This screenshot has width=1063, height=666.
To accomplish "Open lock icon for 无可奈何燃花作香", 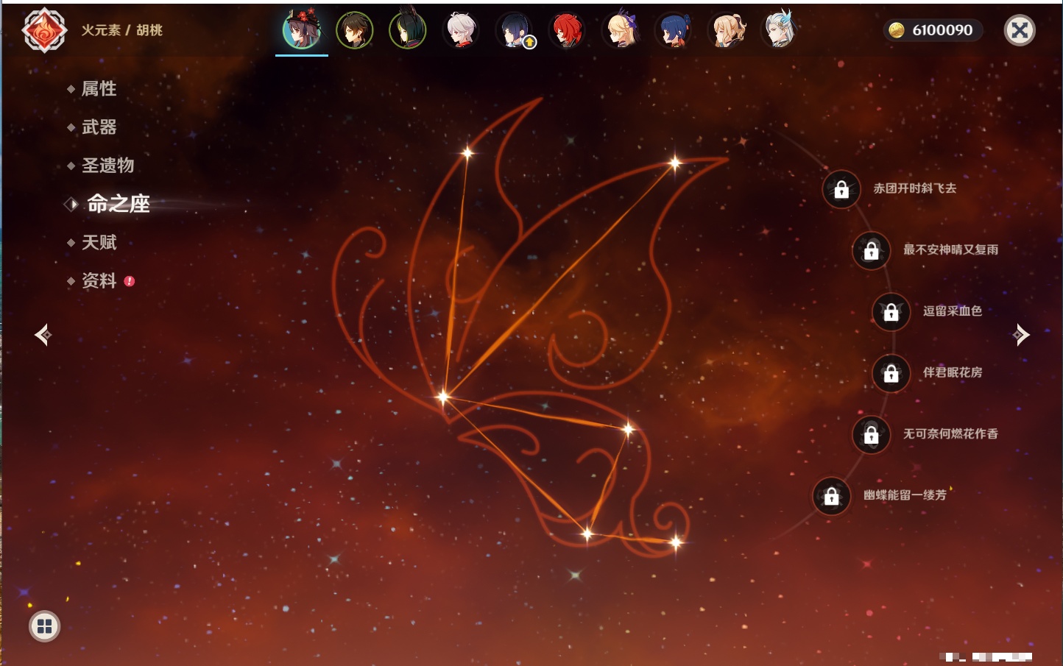I will [872, 435].
